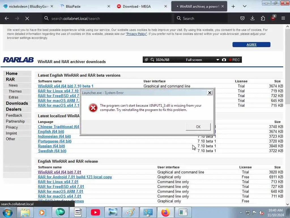
Task: Click the scrollbar down arrow
Action: tap(288, 204)
